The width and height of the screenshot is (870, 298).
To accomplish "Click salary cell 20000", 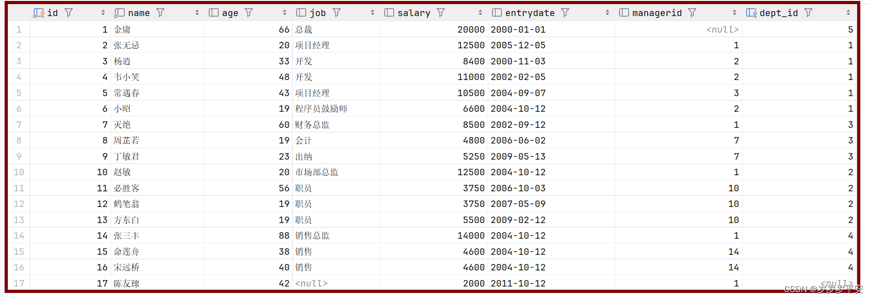I will pyautogui.click(x=471, y=29).
